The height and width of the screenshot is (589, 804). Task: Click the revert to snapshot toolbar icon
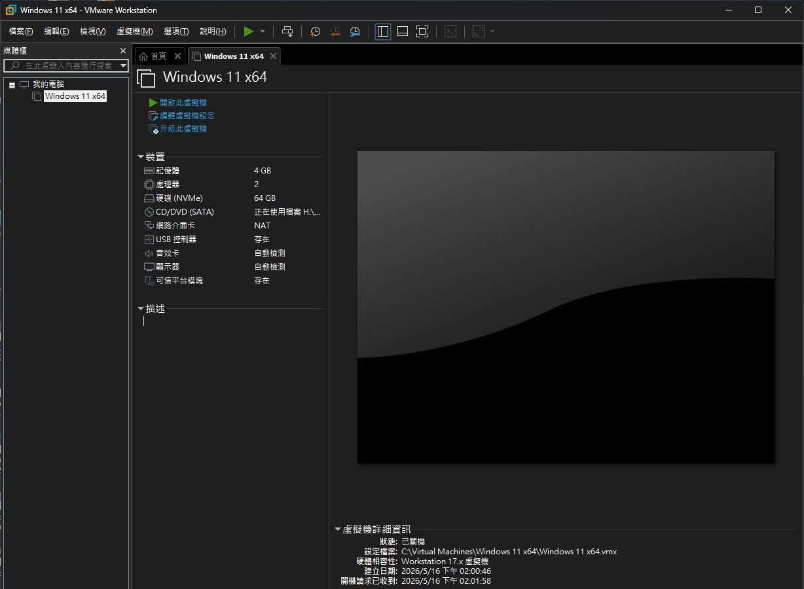335,31
